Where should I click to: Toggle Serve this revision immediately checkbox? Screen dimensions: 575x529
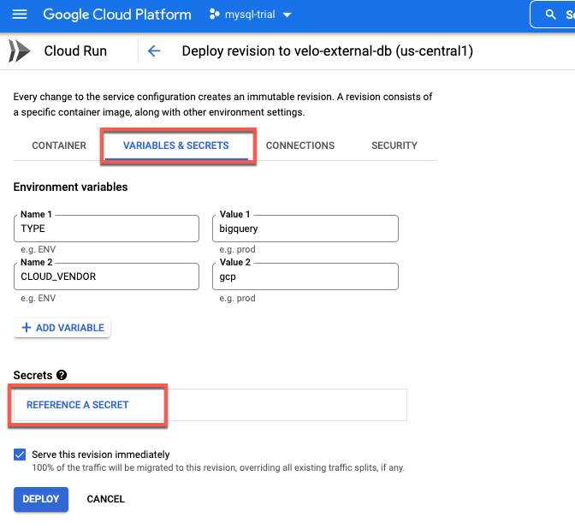(20, 455)
